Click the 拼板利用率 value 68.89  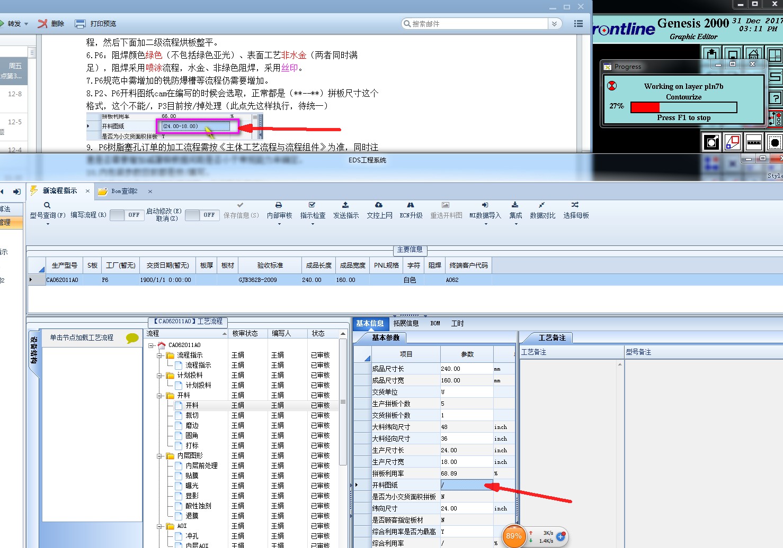tap(449, 473)
